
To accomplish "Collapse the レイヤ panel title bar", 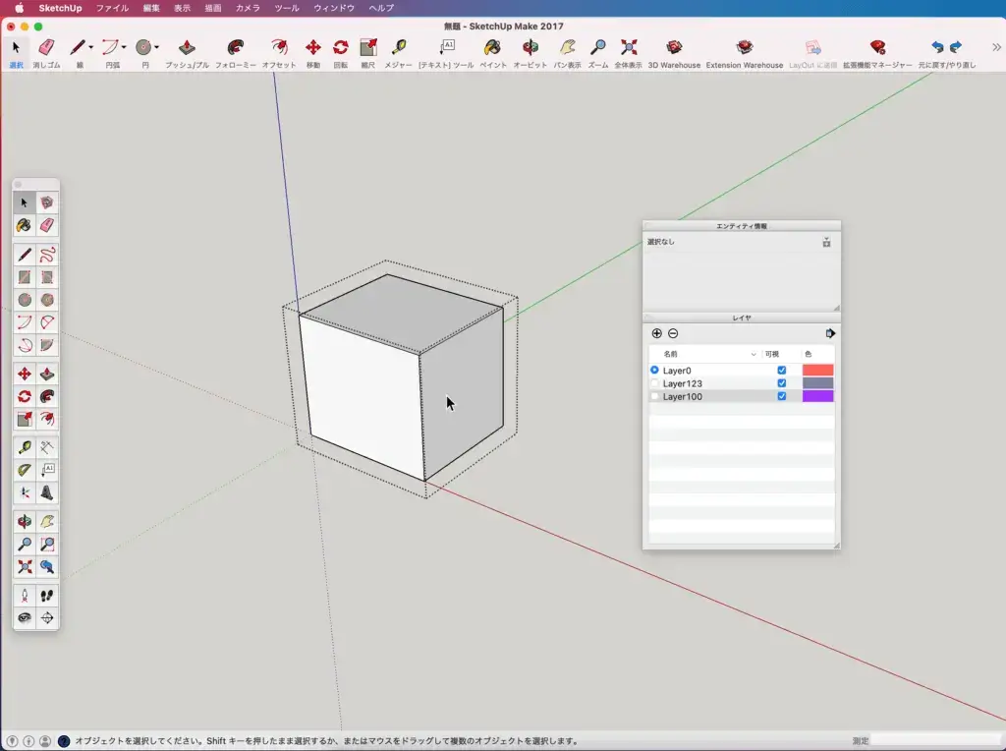I will [x=742, y=318].
